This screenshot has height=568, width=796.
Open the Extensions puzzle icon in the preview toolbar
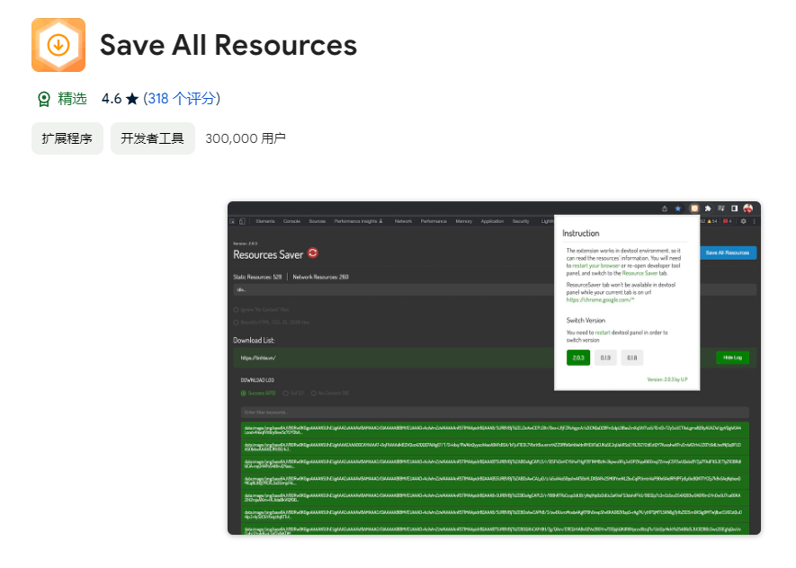(708, 209)
